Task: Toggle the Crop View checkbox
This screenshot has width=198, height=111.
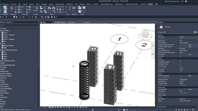Action: [180, 60]
